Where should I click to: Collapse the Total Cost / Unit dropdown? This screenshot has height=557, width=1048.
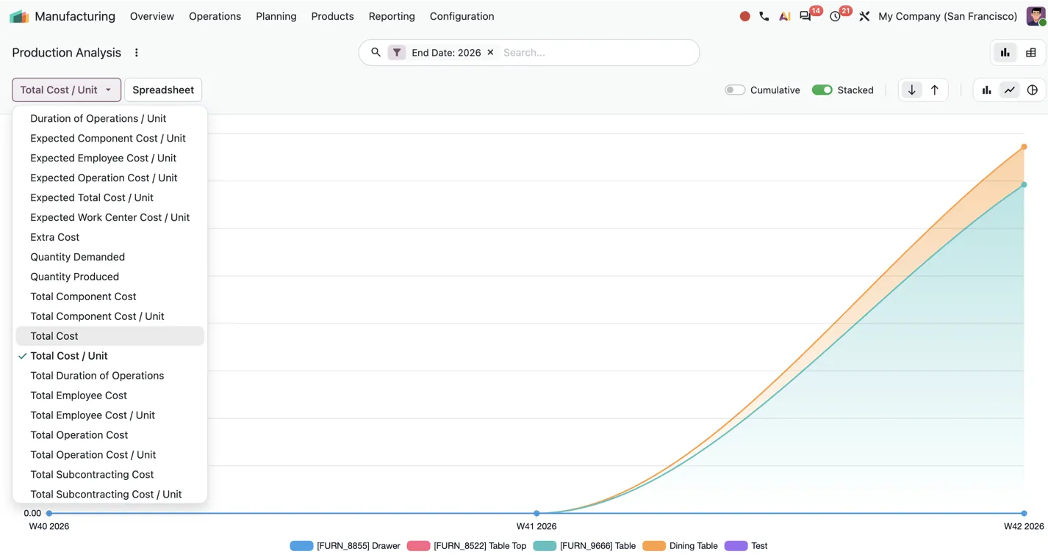point(66,90)
